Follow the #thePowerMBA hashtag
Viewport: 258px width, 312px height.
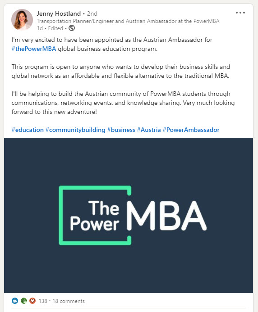(34, 49)
